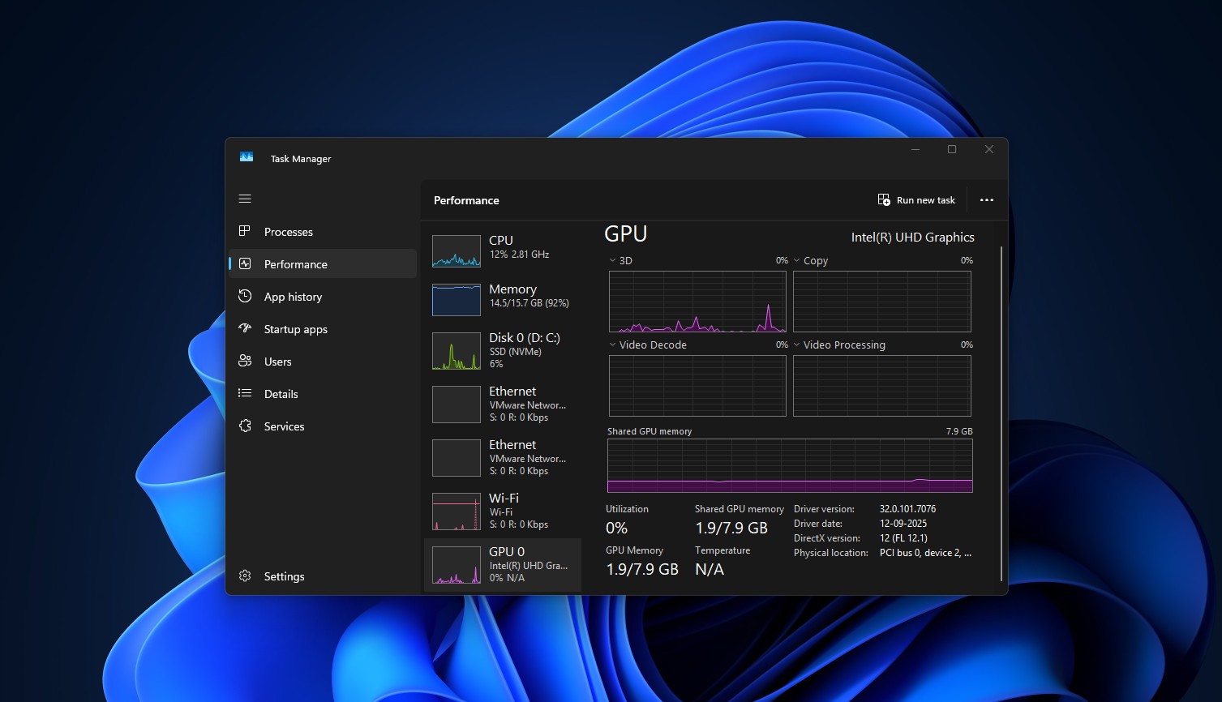The height and width of the screenshot is (702, 1222).
Task: Go to App history
Action: 323,297
